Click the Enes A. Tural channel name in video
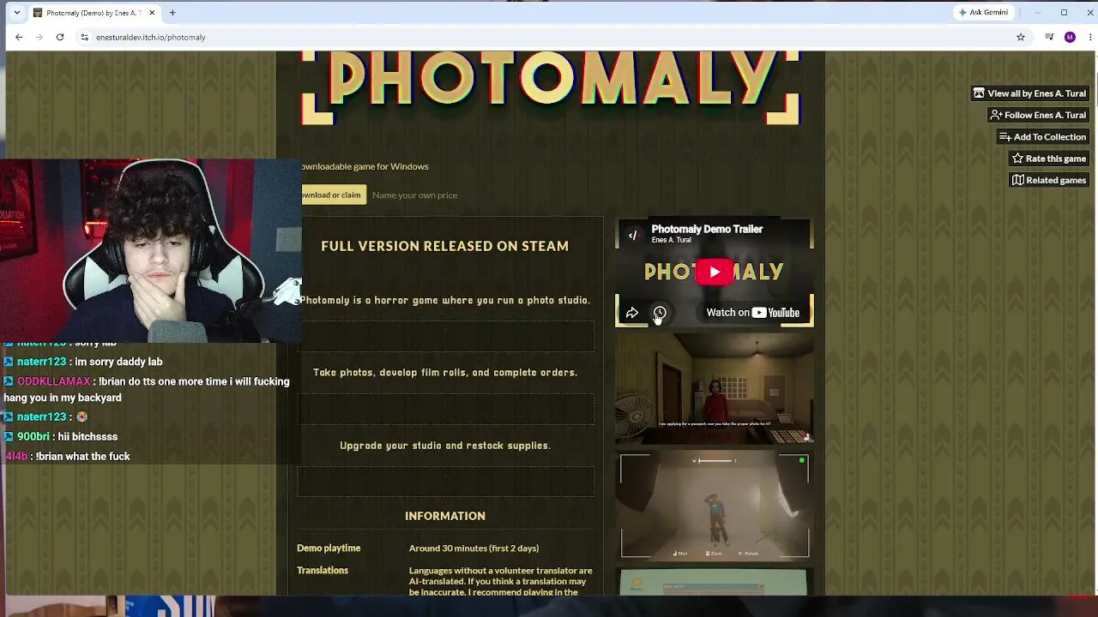Screen dimensions: 1098x617 (x=671, y=240)
